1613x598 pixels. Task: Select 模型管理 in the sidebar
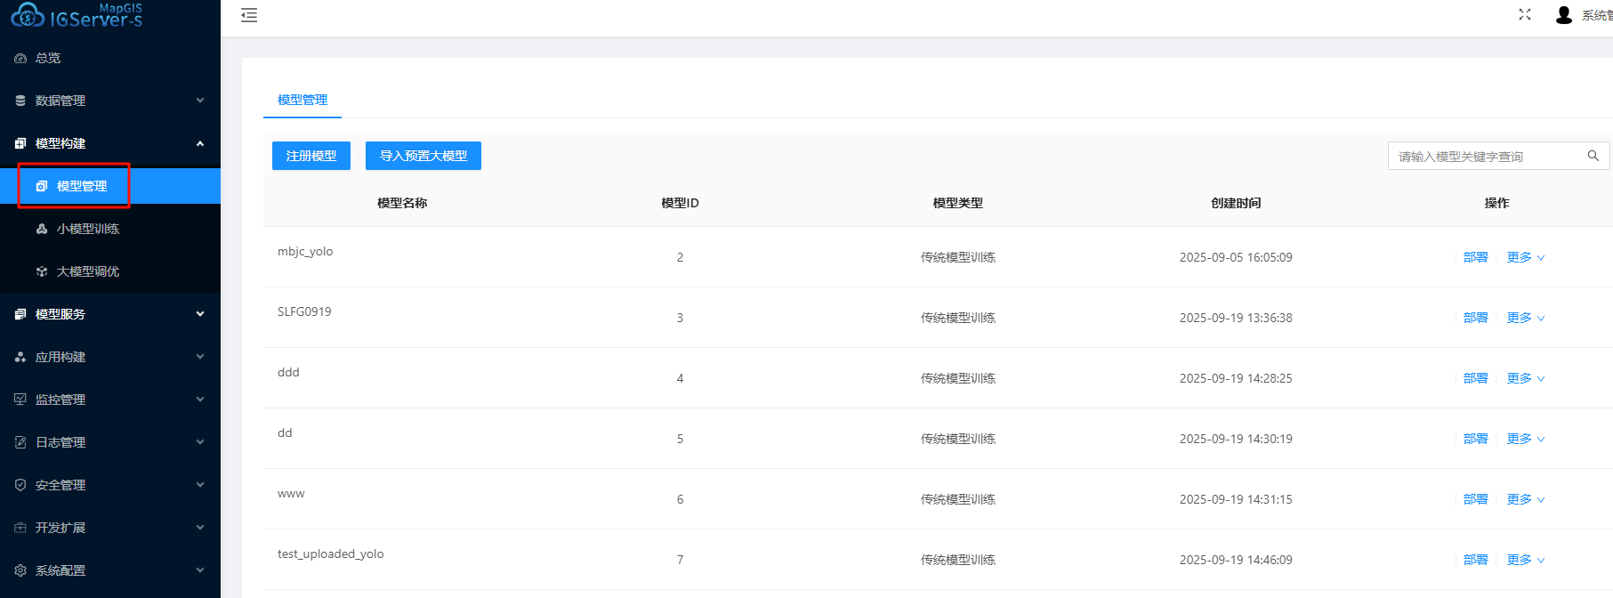[81, 186]
